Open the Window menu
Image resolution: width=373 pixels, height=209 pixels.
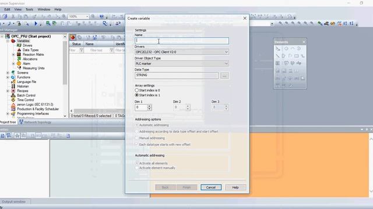(44, 9)
